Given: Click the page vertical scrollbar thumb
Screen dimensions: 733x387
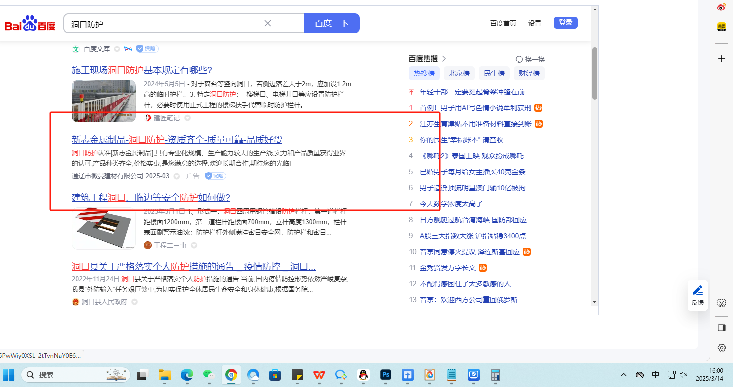Looking at the screenshot, I should [x=595, y=73].
